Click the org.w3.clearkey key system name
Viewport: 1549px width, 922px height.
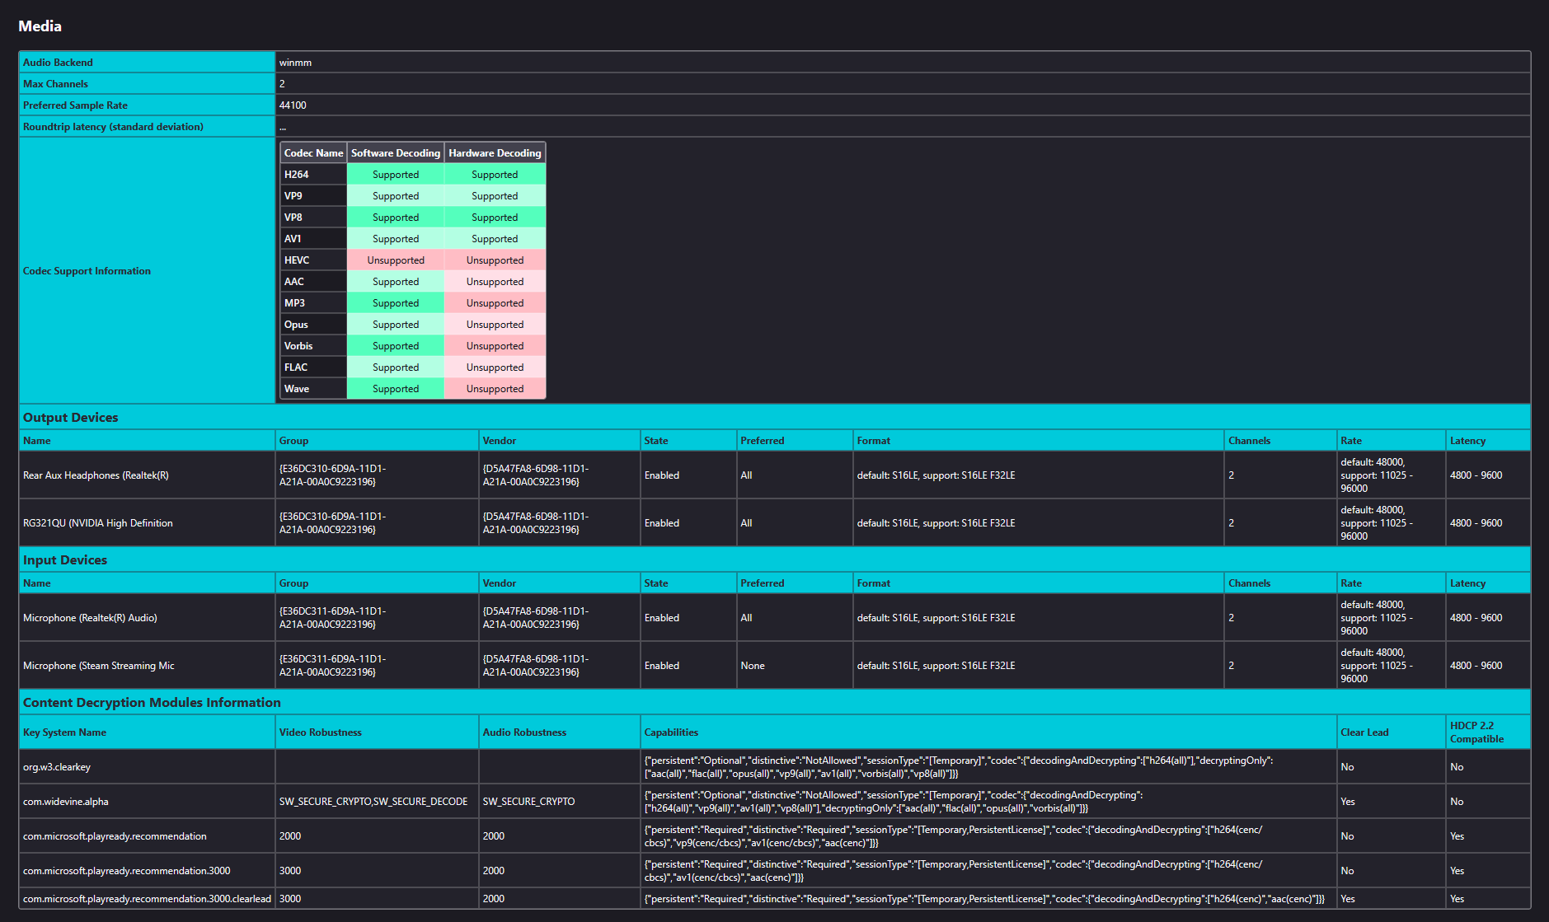point(57,767)
